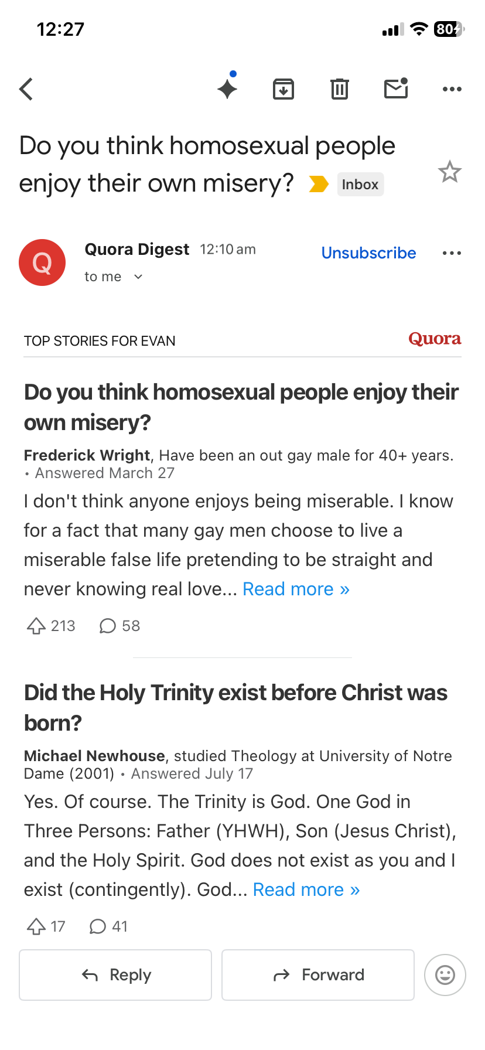Tap the Quora Digest sender avatar
This screenshot has width=485, height=1050.
(x=42, y=262)
